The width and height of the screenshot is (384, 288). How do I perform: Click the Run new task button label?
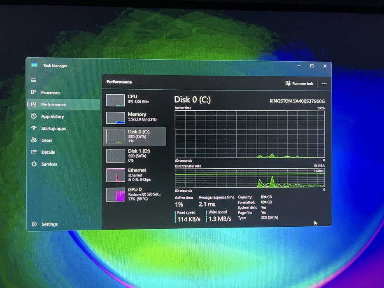point(303,84)
